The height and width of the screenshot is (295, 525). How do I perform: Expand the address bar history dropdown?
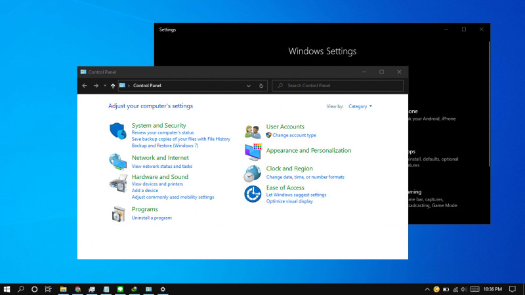(x=249, y=86)
